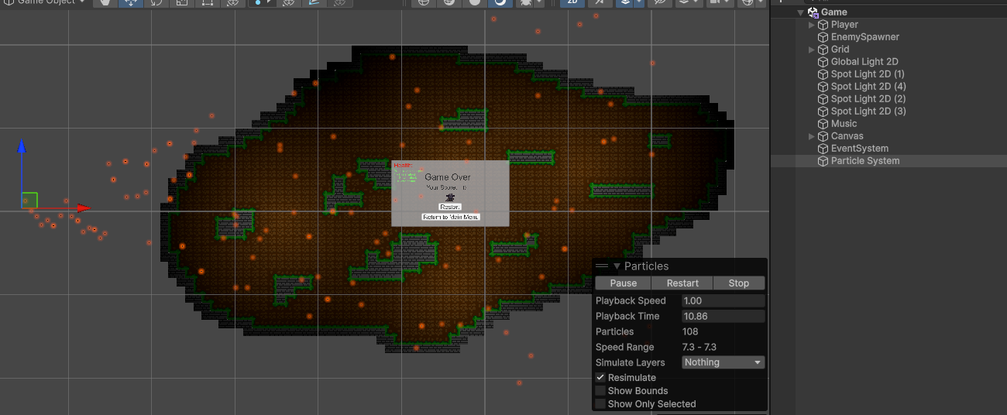Viewport: 1007px width, 415px height.
Task: Click the red X-axis gizmo arrow
Action: pyautogui.click(x=84, y=207)
